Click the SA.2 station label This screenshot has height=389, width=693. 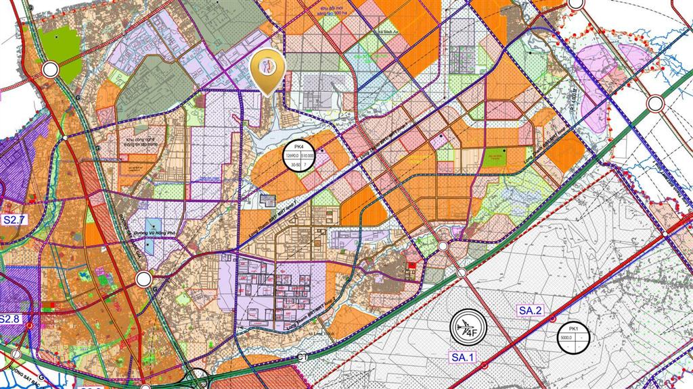click(x=531, y=310)
